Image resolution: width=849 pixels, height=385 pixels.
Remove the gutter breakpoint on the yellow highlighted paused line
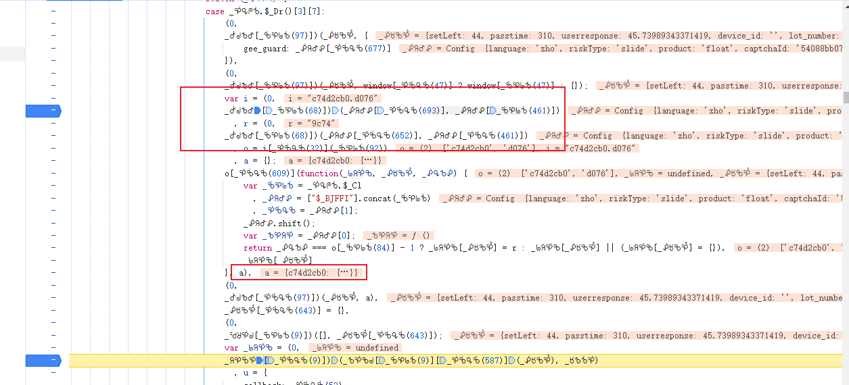(43, 361)
